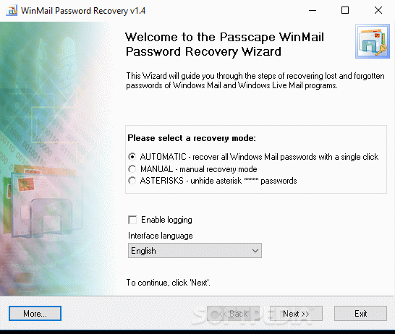This screenshot has width=395, height=334.
Task: Click the Enable logging label text
Action: click(x=166, y=220)
